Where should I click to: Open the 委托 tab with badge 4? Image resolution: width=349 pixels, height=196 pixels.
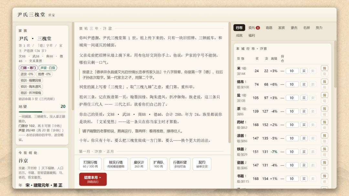[254, 28]
